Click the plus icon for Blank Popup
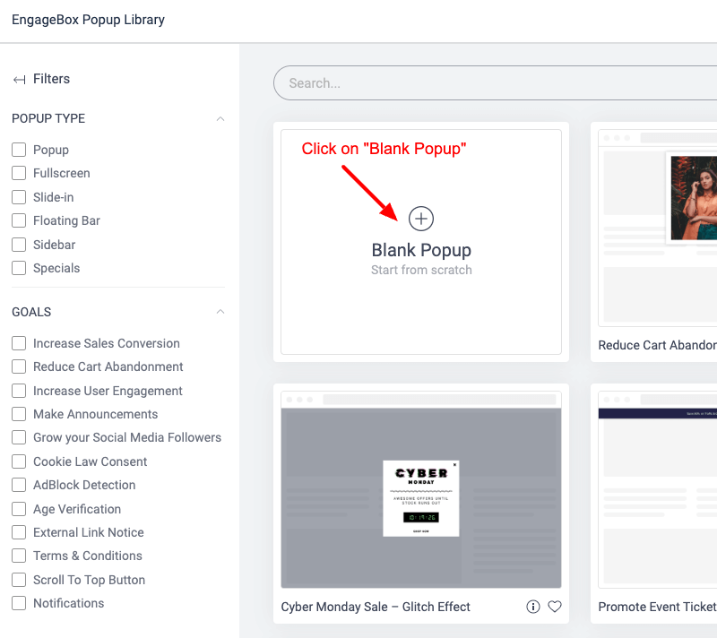Screen dimensions: 717x638 pos(420,219)
